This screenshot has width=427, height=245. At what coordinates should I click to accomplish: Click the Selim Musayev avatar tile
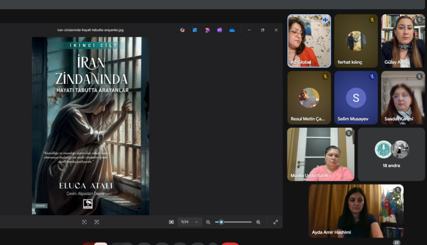(x=356, y=97)
